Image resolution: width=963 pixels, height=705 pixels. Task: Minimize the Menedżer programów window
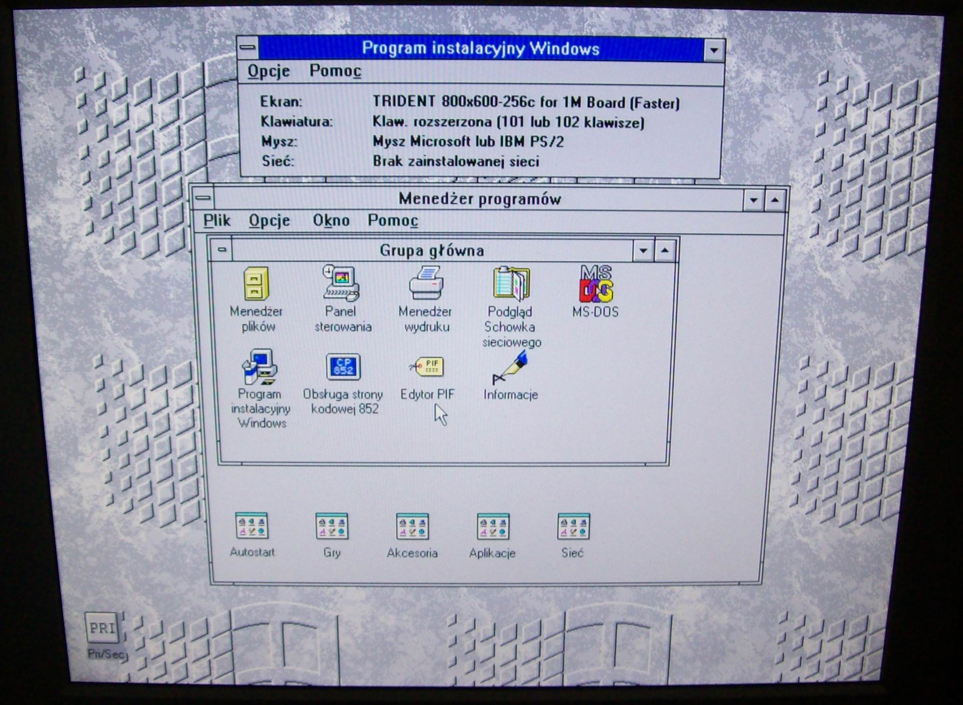click(x=754, y=200)
